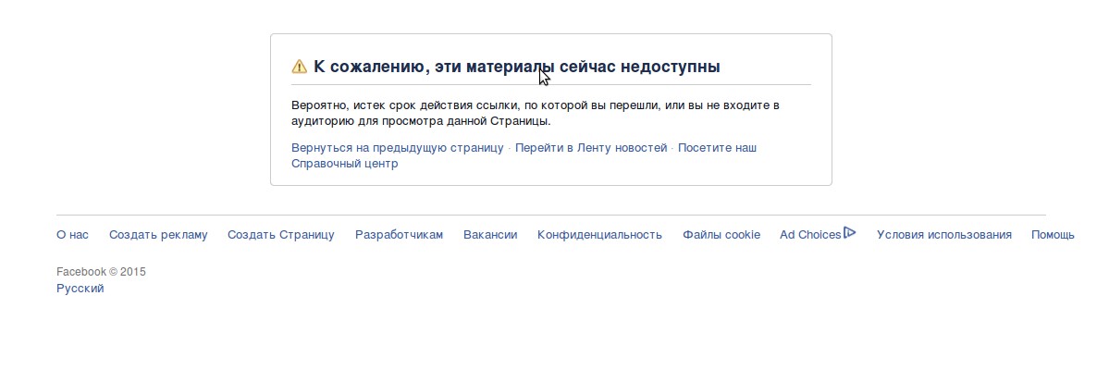Open "Разработчикам" footer link

pos(399,235)
